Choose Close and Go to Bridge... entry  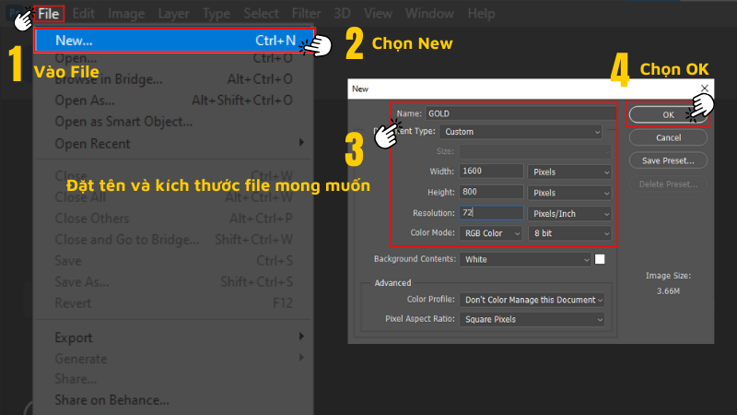pyautogui.click(x=174, y=240)
